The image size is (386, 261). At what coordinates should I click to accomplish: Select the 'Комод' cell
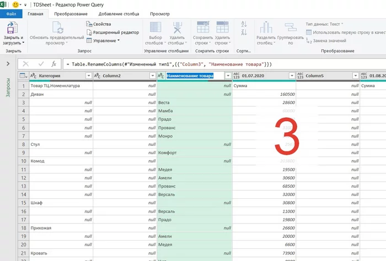point(61,161)
